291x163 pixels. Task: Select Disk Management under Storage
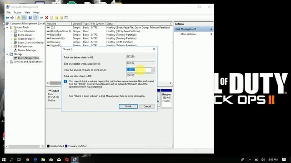pos(28,58)
